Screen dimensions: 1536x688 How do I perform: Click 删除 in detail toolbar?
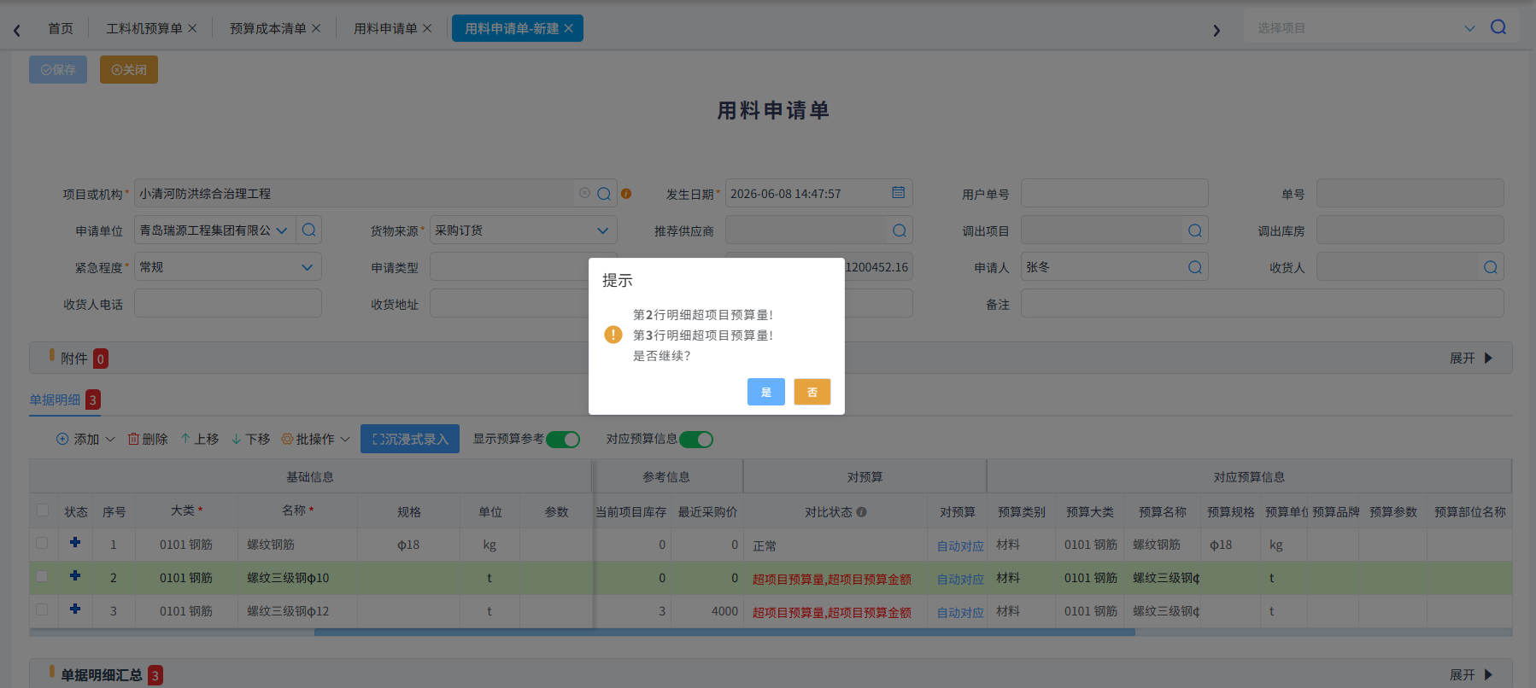148,439
